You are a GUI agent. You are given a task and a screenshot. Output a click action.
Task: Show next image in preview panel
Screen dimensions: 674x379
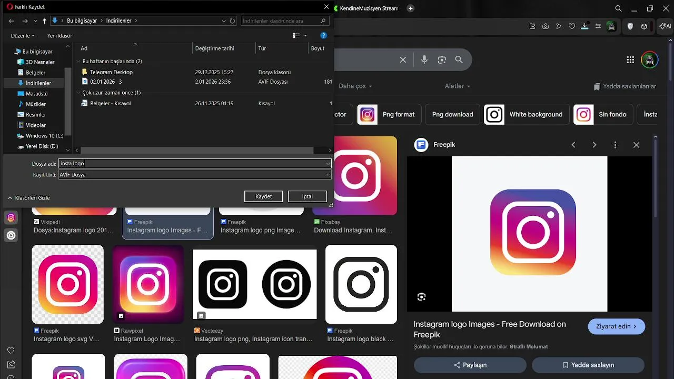(x=594, y=145)
